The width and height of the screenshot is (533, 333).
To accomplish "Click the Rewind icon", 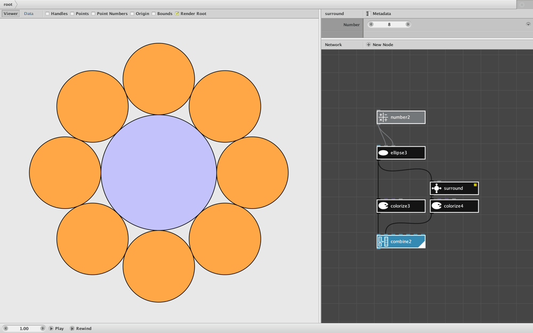I will click(72, 328).
